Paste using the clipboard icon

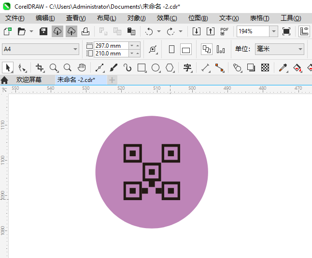coord(131,31)
